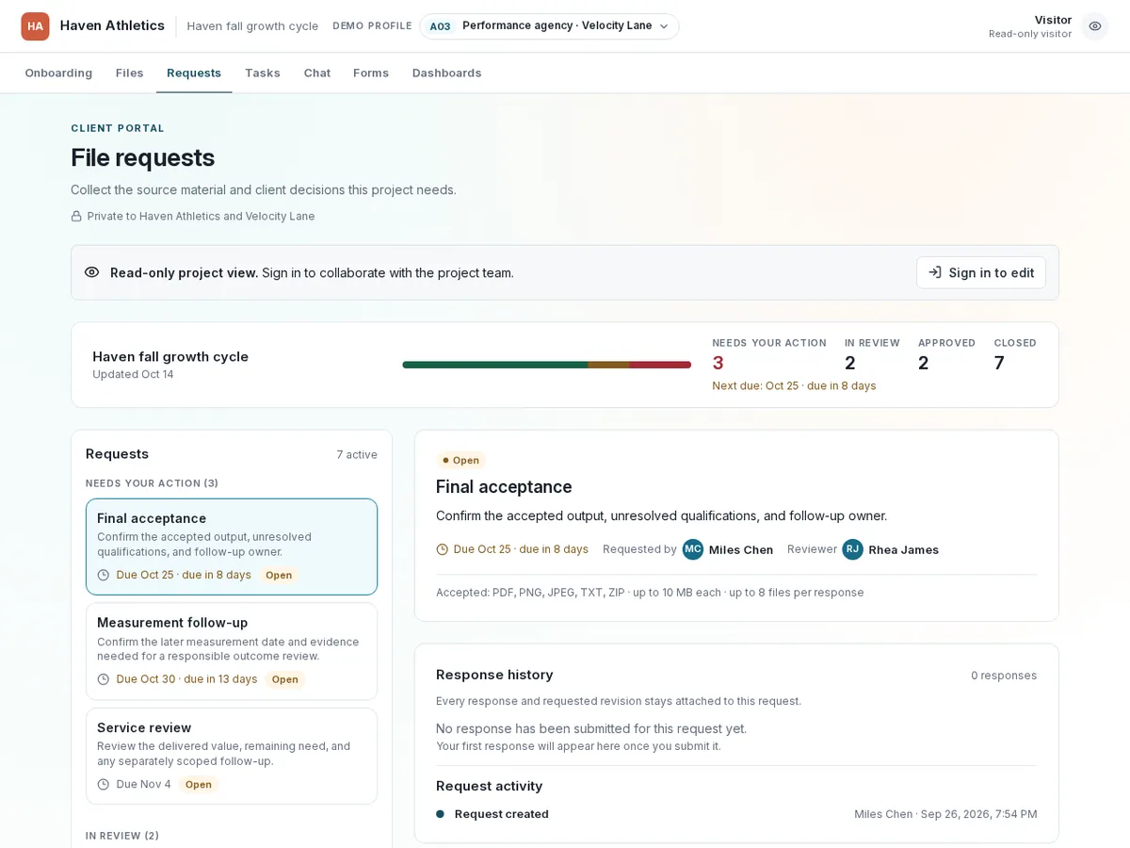Select the Requests tab
This screenshot has width=1130, height=848.
point(194,73)
